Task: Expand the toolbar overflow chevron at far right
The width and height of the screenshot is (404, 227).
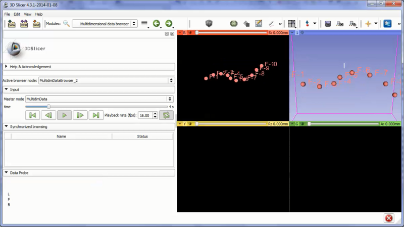Action: pos(399,24)
